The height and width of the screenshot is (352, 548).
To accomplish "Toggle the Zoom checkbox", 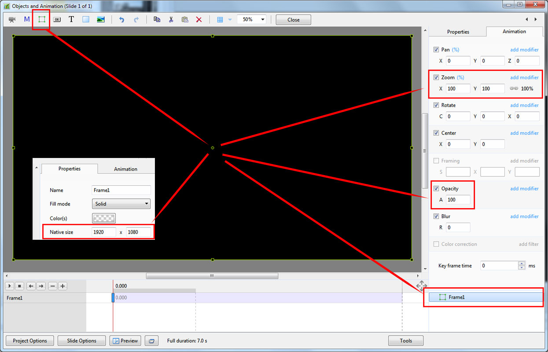I will (x=436, y=77).
